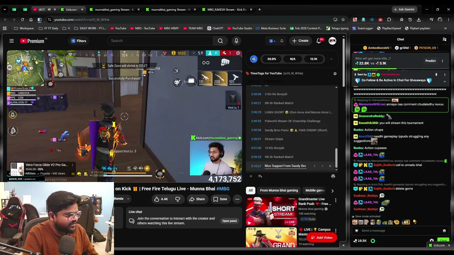Start voice search with the microphone
The width and height of the screenshot is (454, 255).
236,41
